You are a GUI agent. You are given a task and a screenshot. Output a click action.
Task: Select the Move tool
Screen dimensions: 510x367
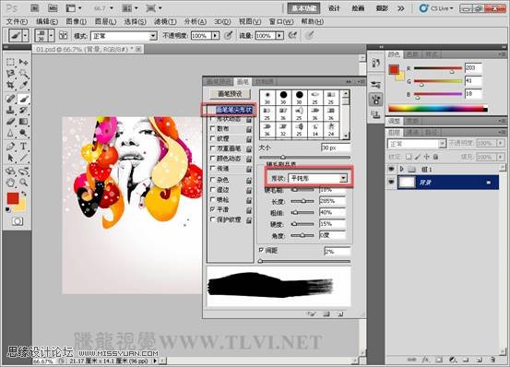tap(23, 62)
